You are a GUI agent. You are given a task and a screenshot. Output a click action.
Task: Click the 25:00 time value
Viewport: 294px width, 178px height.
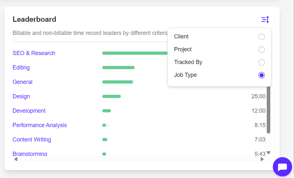click(x=258, y=96)
